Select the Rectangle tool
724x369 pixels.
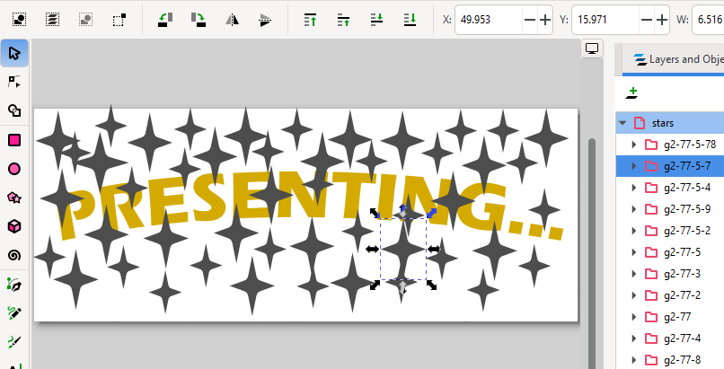pos(14,140)
